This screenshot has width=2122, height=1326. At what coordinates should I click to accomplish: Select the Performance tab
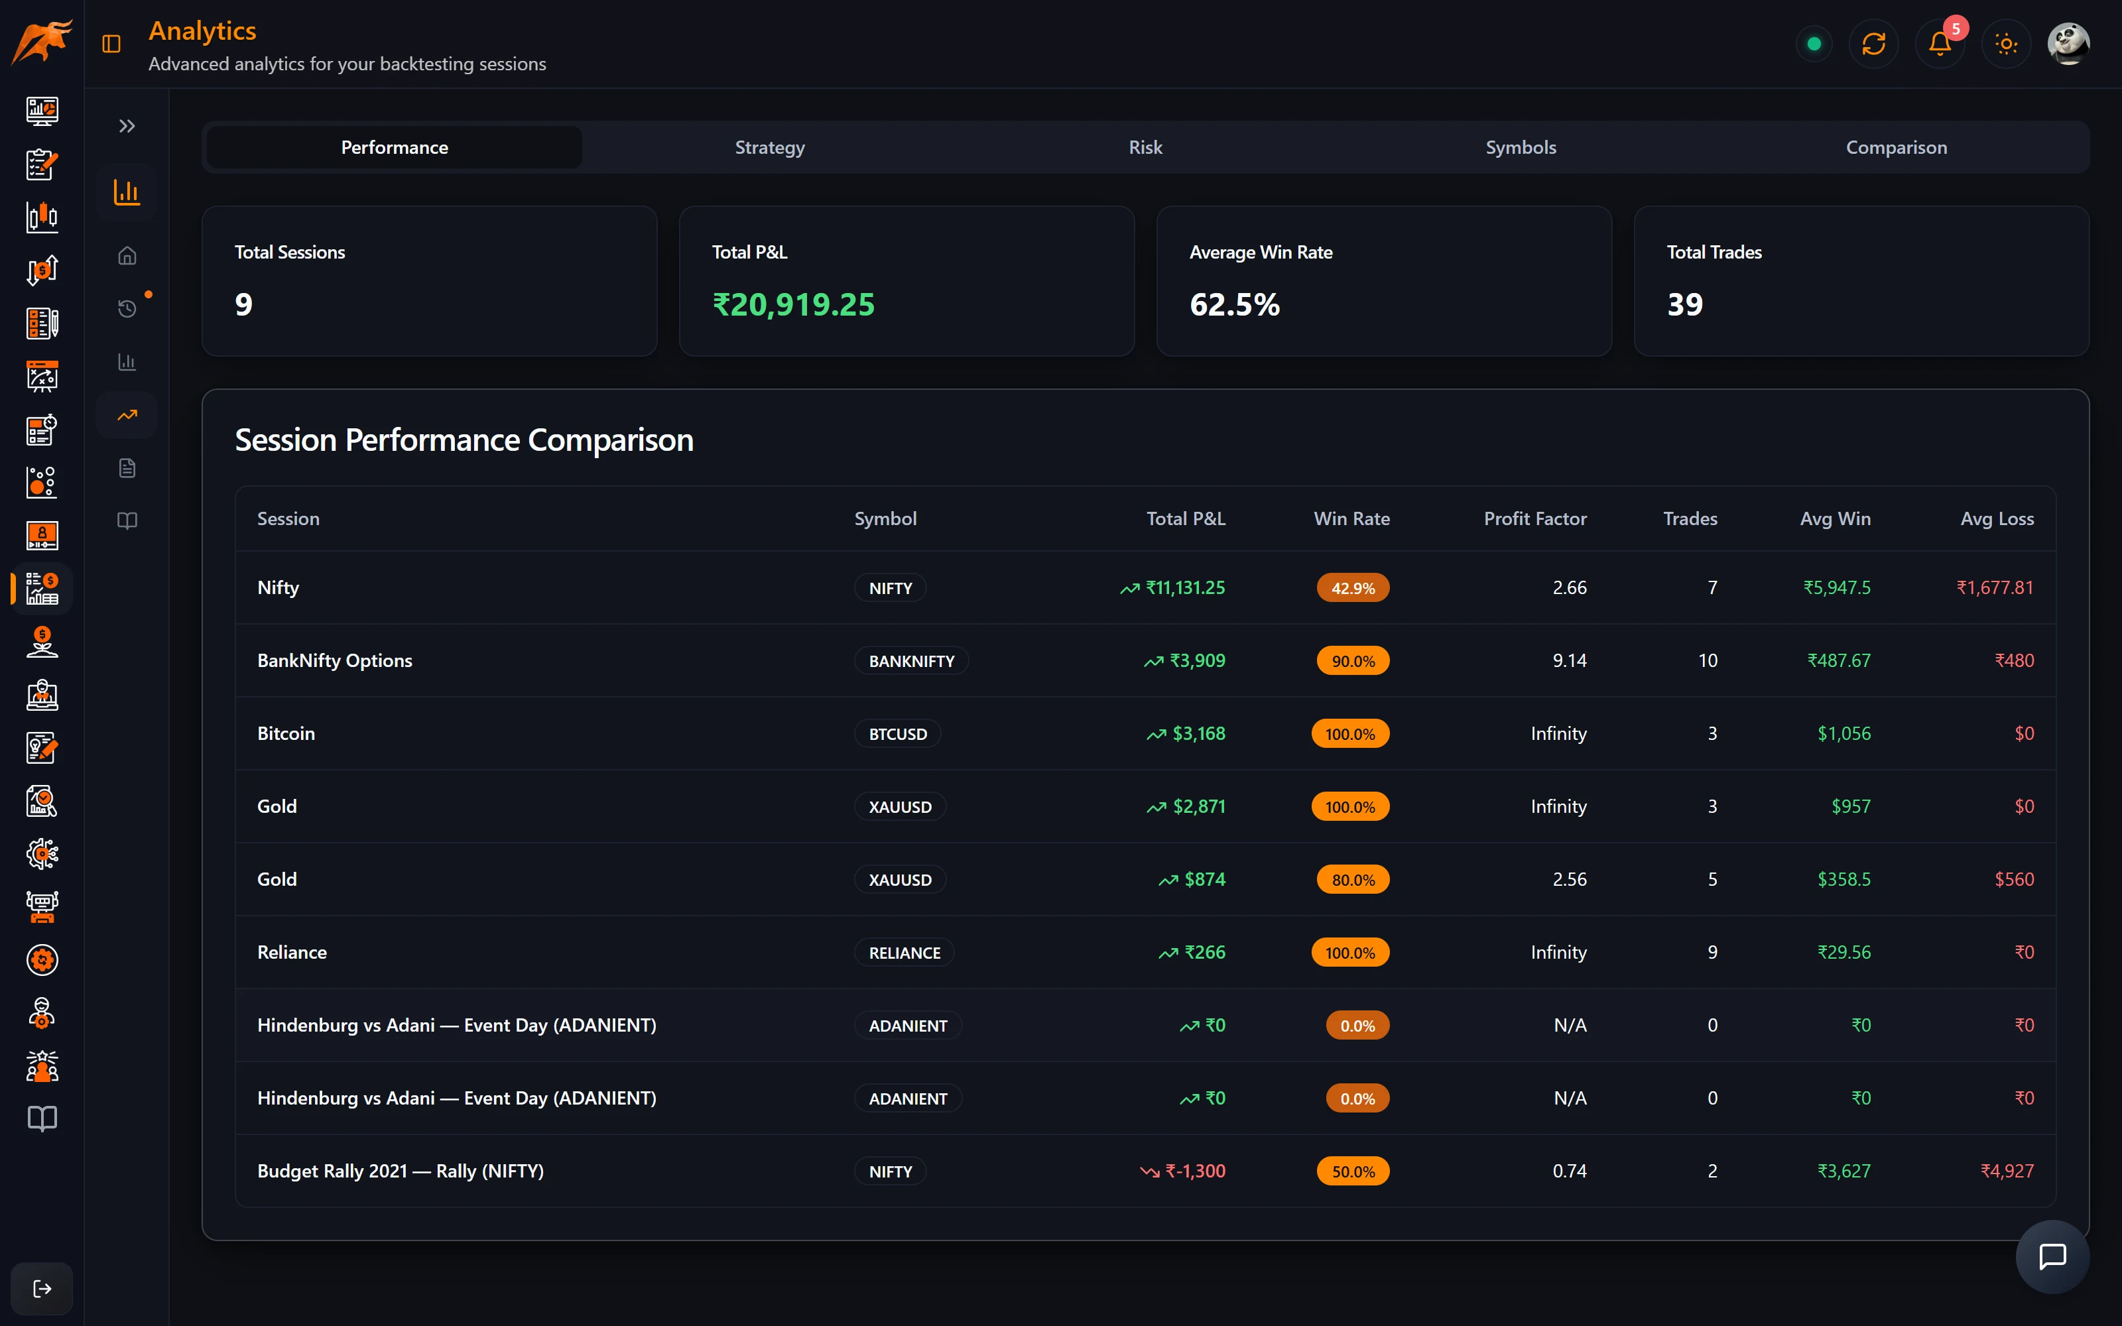click(395, 147)
